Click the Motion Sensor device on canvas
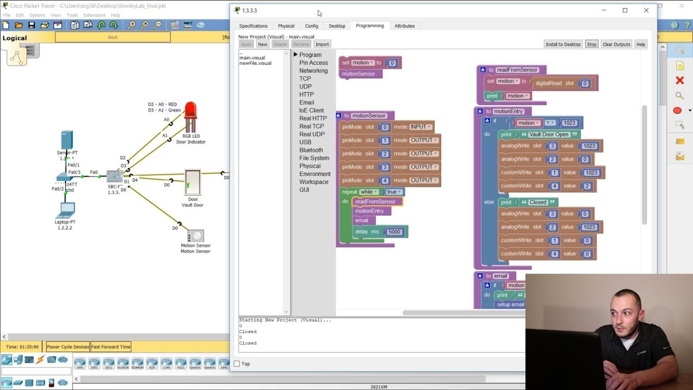 (195, 236)
